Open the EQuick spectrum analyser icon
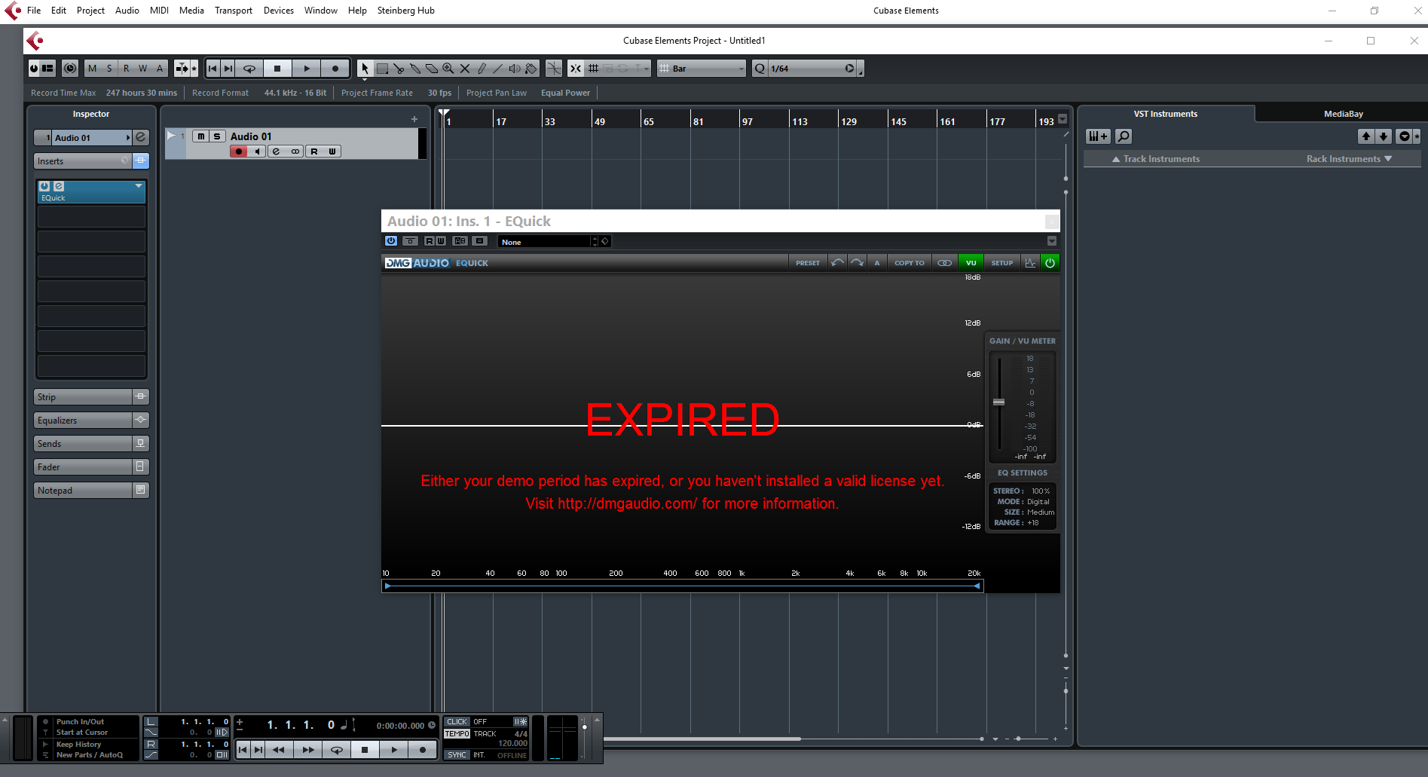 click(1030, 263)
